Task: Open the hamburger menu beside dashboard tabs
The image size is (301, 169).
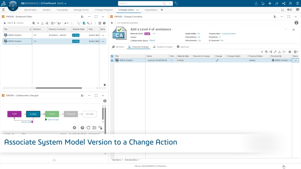Action: click(3, 10)
